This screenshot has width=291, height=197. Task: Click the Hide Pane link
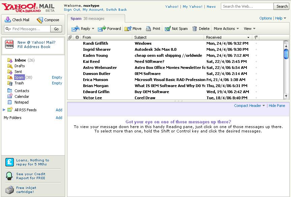click(x=277, y=106)
